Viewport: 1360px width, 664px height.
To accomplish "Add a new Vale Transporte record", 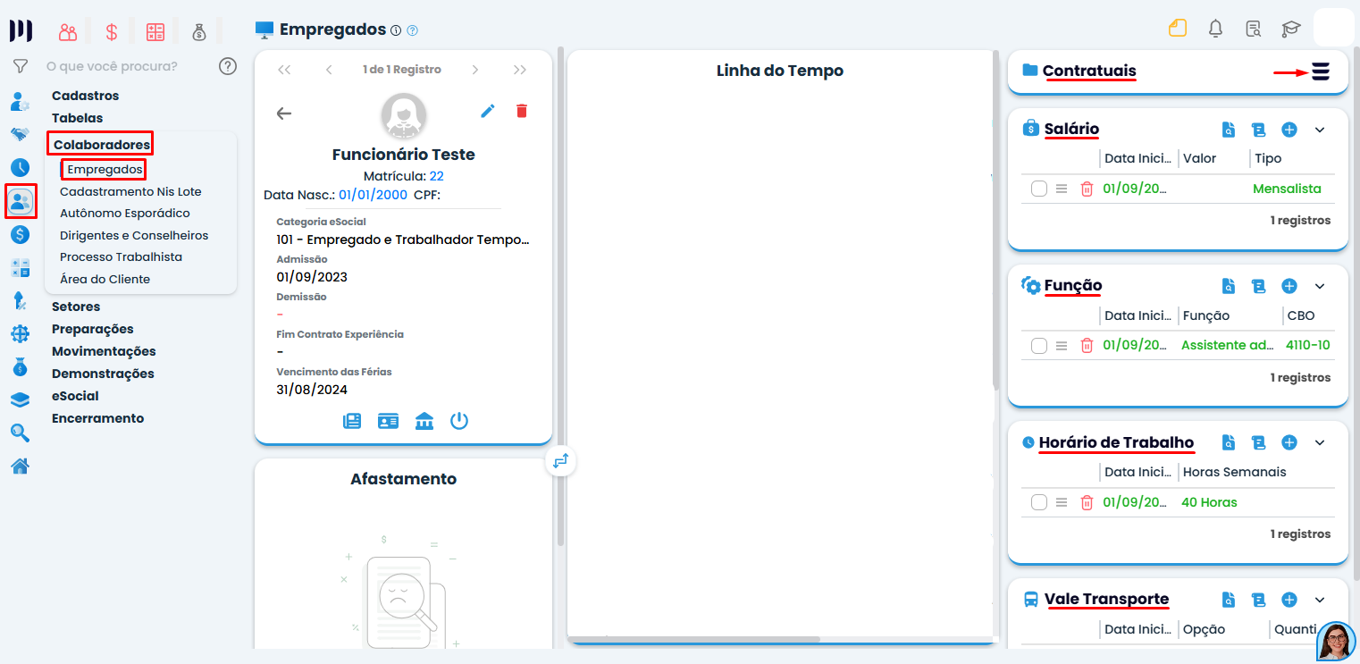I will [x=1289, y=600].
